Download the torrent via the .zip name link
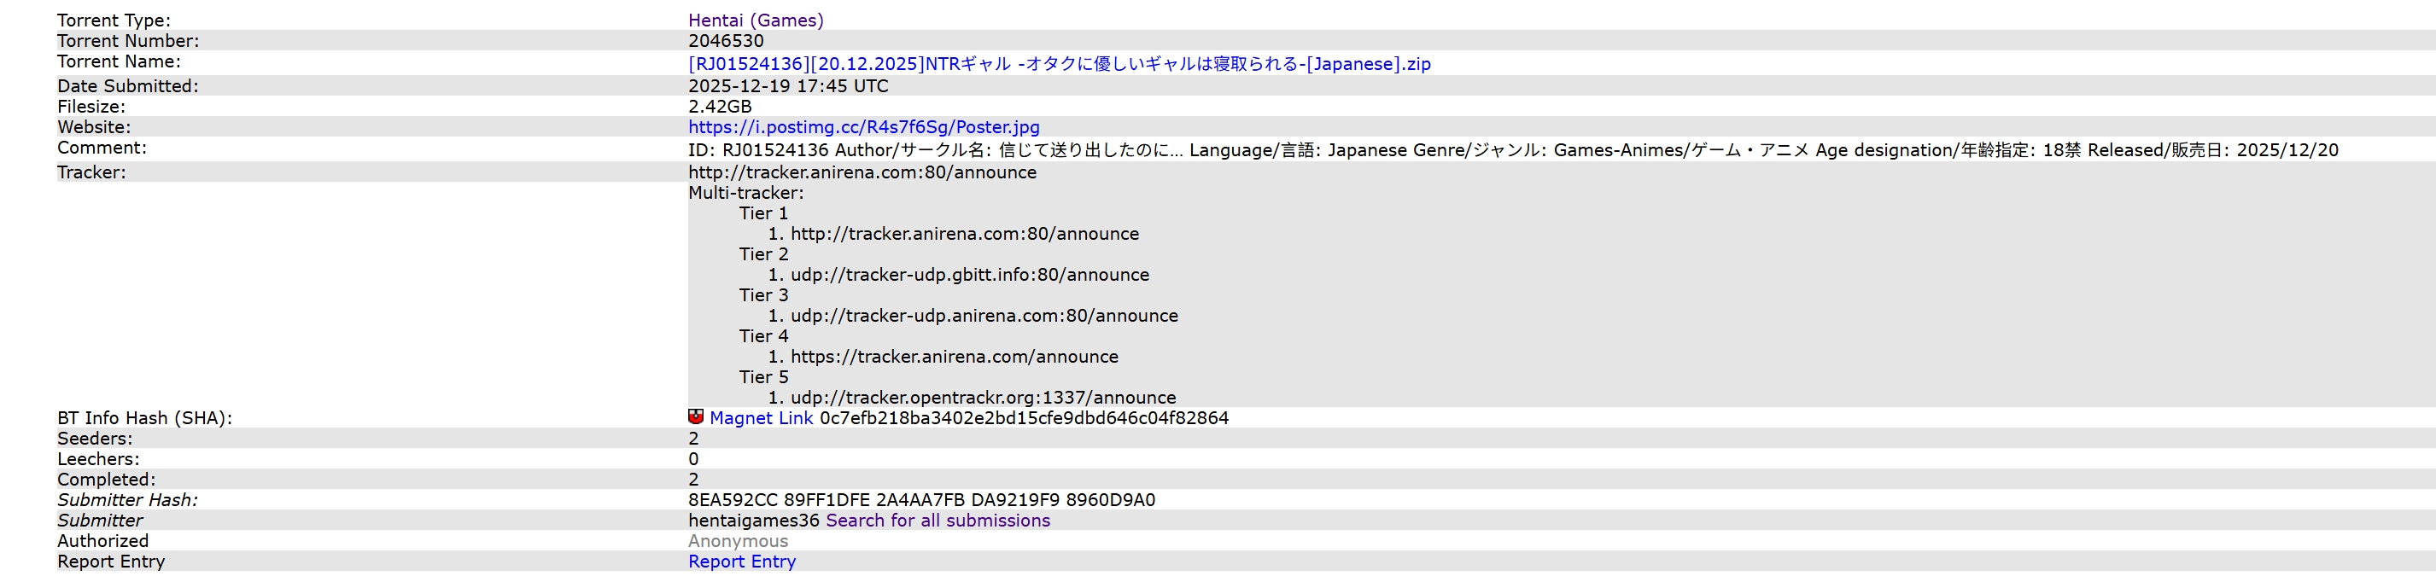The height and width of the screenshot is (582, 2436). (x=1058, y=63)
